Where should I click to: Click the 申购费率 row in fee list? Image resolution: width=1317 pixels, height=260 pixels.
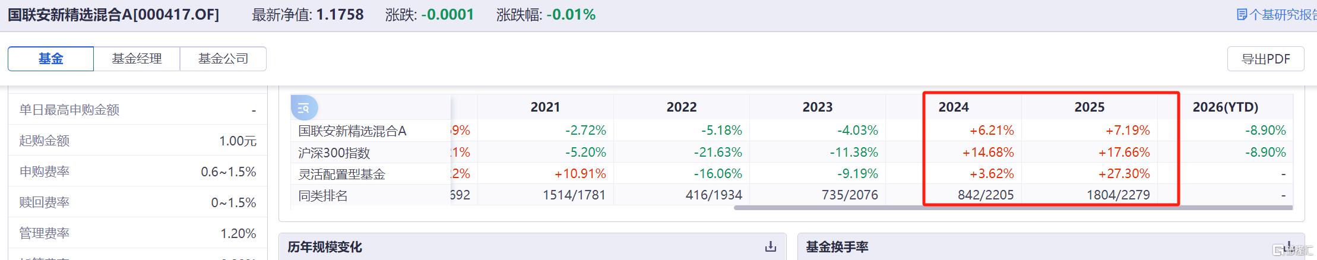tap(138, 172)
